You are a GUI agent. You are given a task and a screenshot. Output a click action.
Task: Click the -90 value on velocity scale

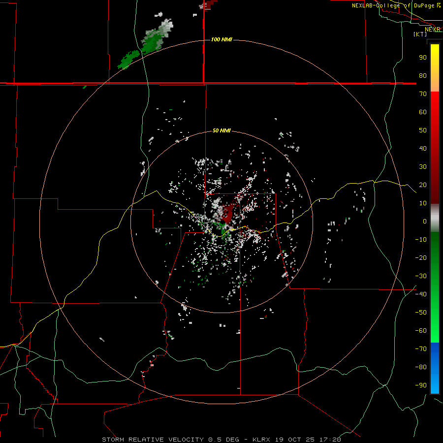click(x=421, y=385)
